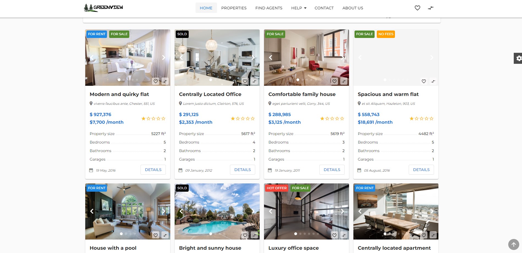Rate Modern and quirky flat five stars
Screen dimensions: 522x253
163,119
